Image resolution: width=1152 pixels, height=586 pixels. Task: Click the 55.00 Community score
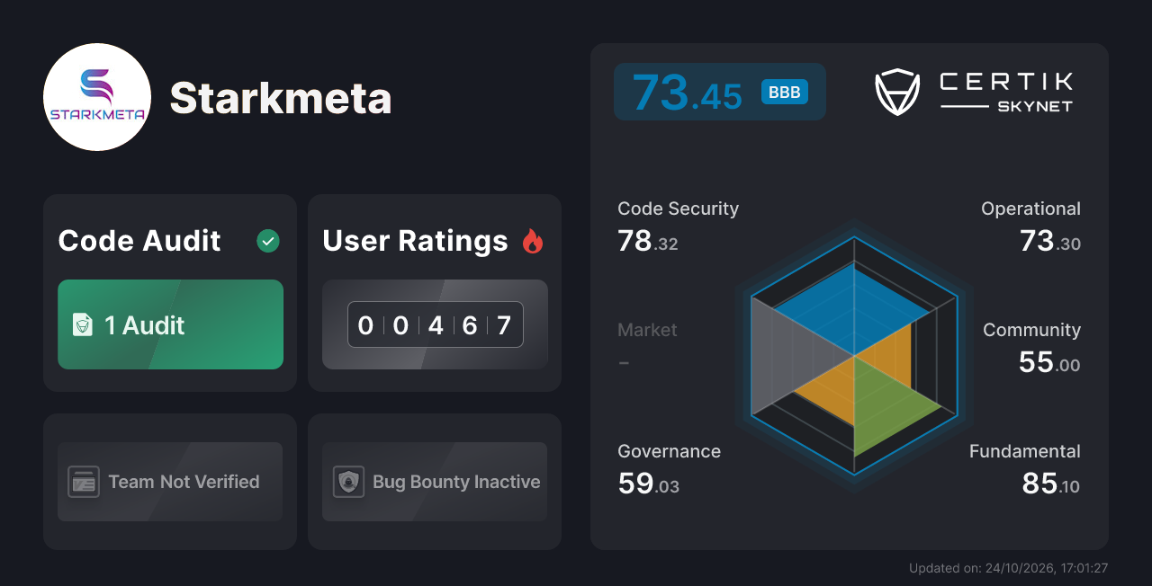tap(1049, 362)
